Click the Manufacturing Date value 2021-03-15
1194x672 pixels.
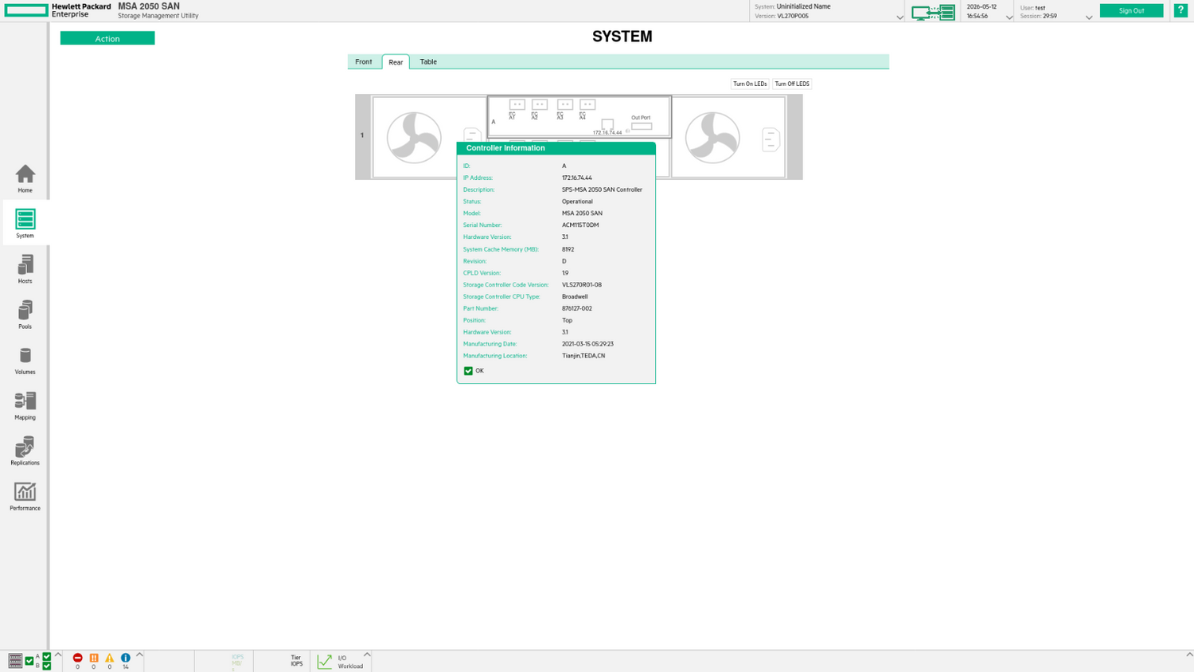(587, 344)
